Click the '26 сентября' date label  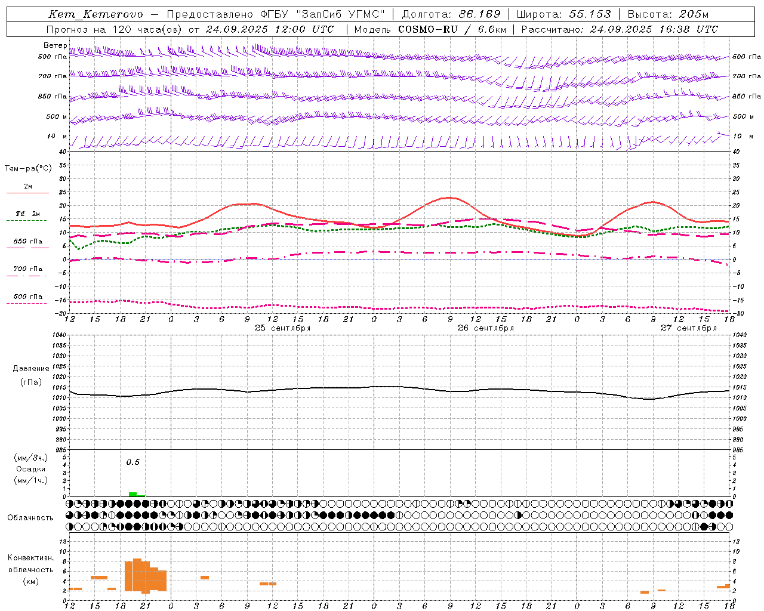tap(486, 328)
